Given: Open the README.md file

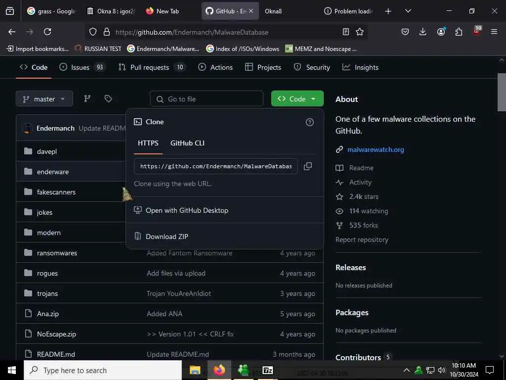Looking at the screenshot, I should click(56, 354).
